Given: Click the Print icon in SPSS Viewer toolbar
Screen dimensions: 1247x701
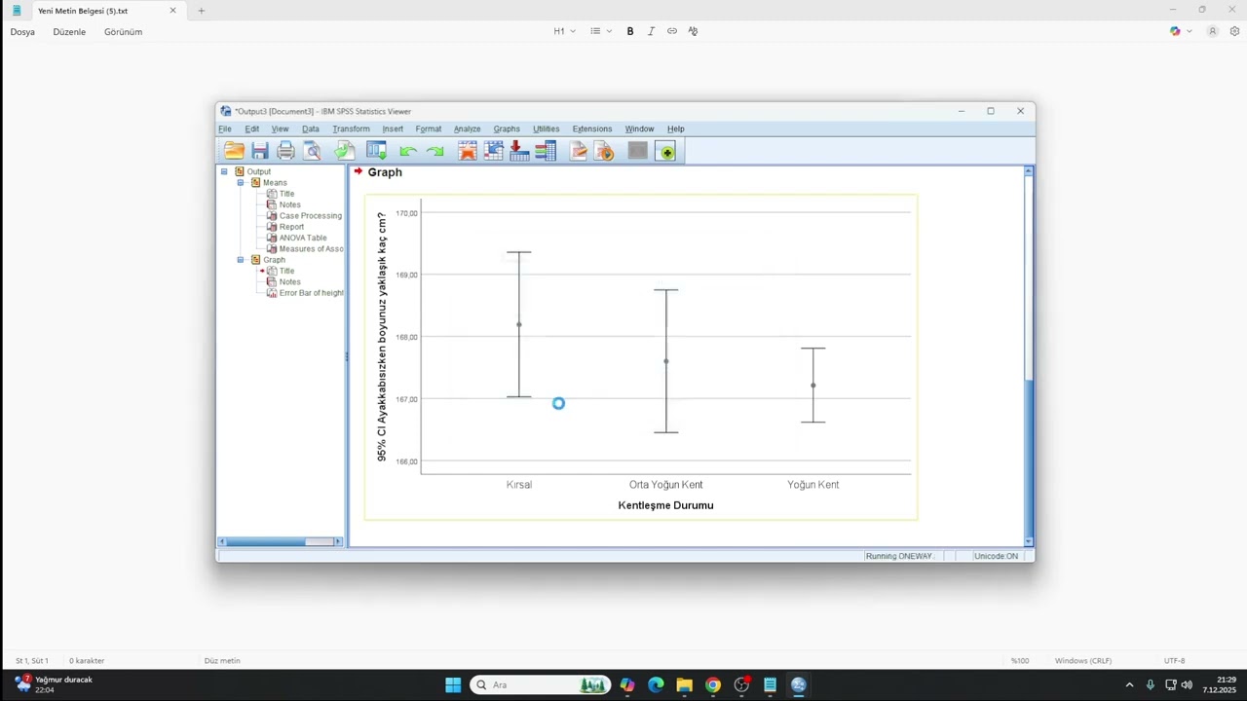Looking at the screenshot, I should [x=285, y=151].
